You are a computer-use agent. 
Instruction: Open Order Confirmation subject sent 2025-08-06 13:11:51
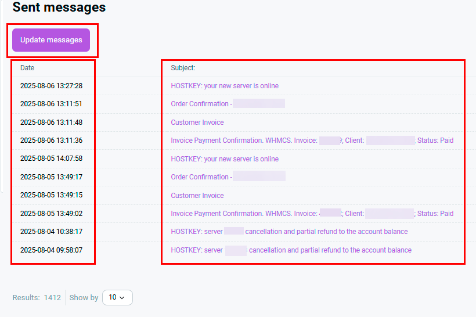tap(200, 104)
